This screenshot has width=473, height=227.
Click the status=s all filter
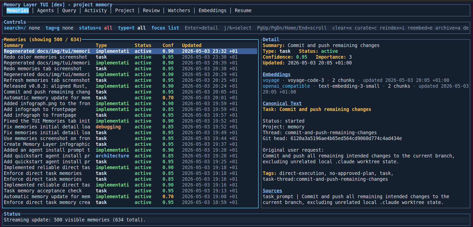(96, 28)
